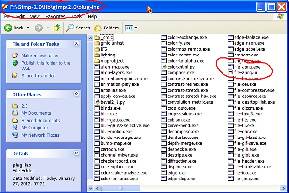Open the View menu
This screenshot has height=193, width=289.
[35, 17]
